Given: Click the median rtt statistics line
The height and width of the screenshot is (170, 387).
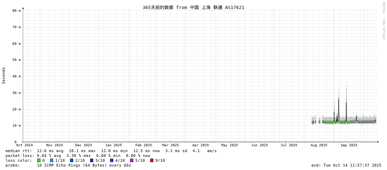Looking at the screenshot, I should (x=111, y=151).
